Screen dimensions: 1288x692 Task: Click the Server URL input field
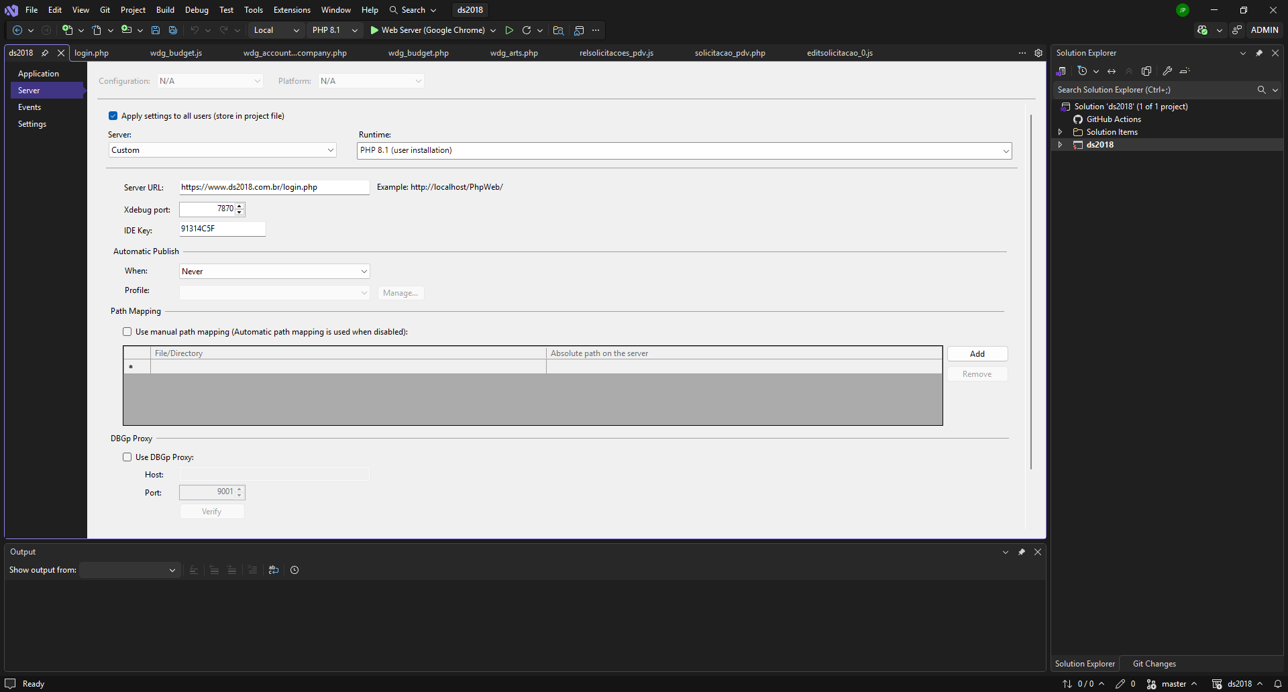[273, 188]
